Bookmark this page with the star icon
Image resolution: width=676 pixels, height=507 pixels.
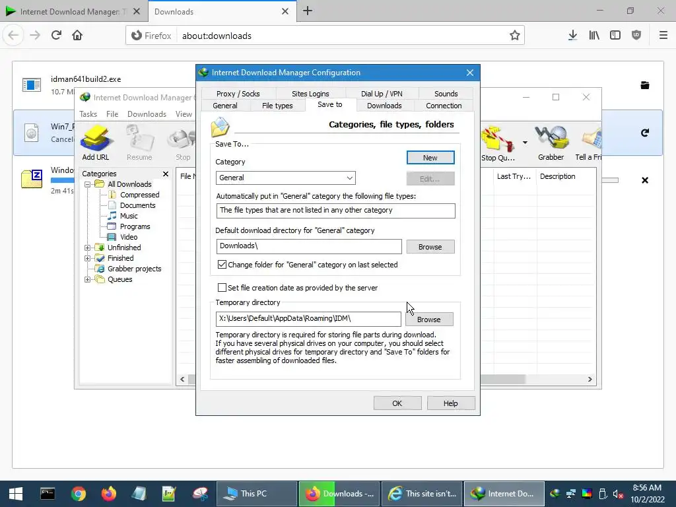[514, 36]
